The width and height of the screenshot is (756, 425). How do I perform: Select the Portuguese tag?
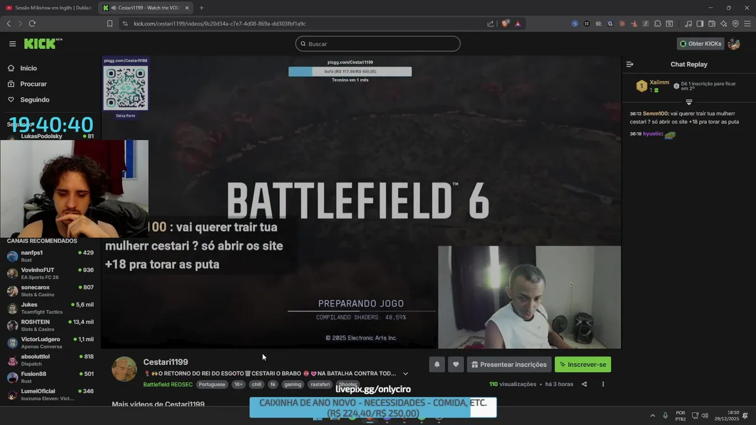[212, 384]
